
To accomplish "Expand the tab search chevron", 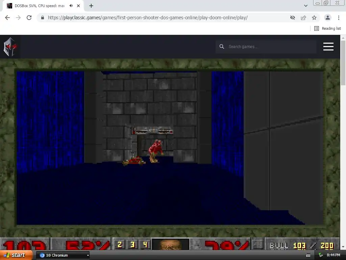I will pos(305,6).
